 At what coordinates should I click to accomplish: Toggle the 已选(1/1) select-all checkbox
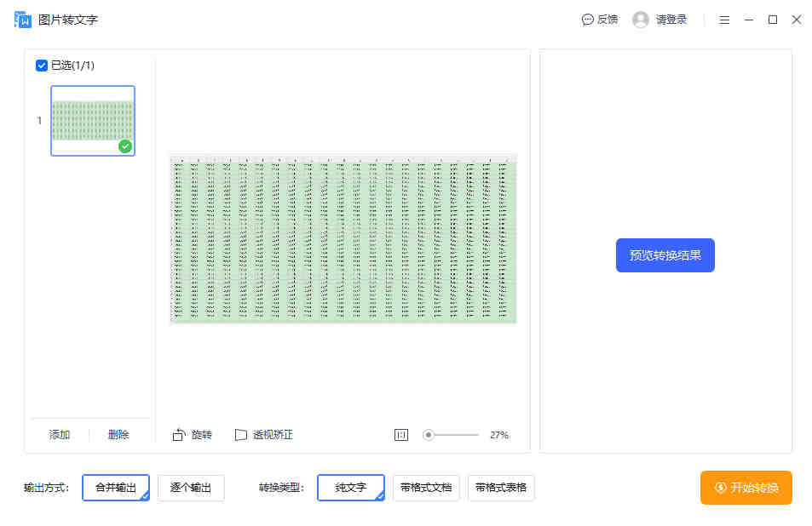tap(42, 66)
